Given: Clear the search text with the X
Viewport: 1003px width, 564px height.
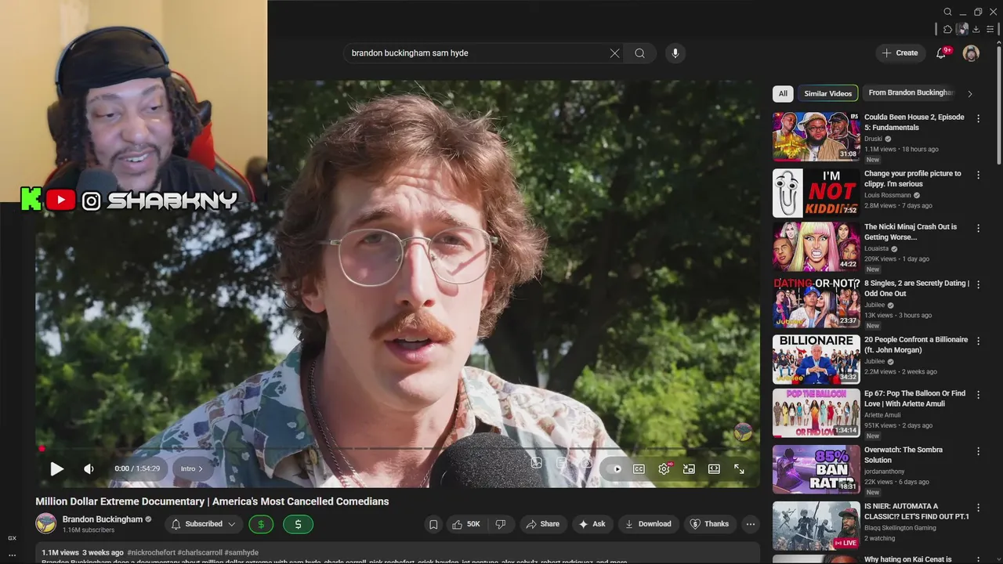Looking at the screenshot, I should pyautogui.click(x=614, y=53).
